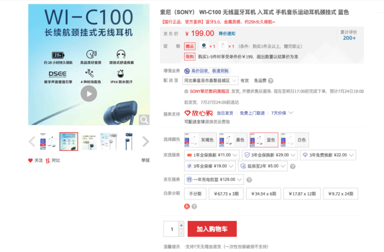Click the 赠品 gift tag
This screenshot has width=384, height=252.
[x=190, y=46]
